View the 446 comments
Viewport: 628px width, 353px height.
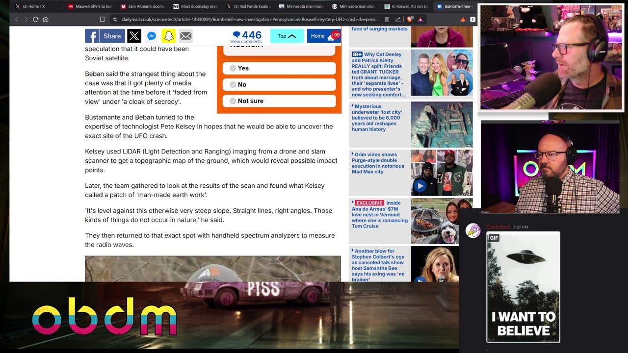click(246, 37)
